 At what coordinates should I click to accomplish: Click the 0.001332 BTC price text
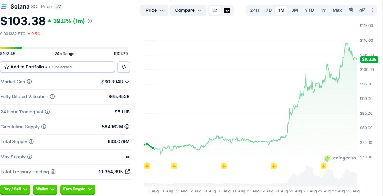(x=13, y=34)
